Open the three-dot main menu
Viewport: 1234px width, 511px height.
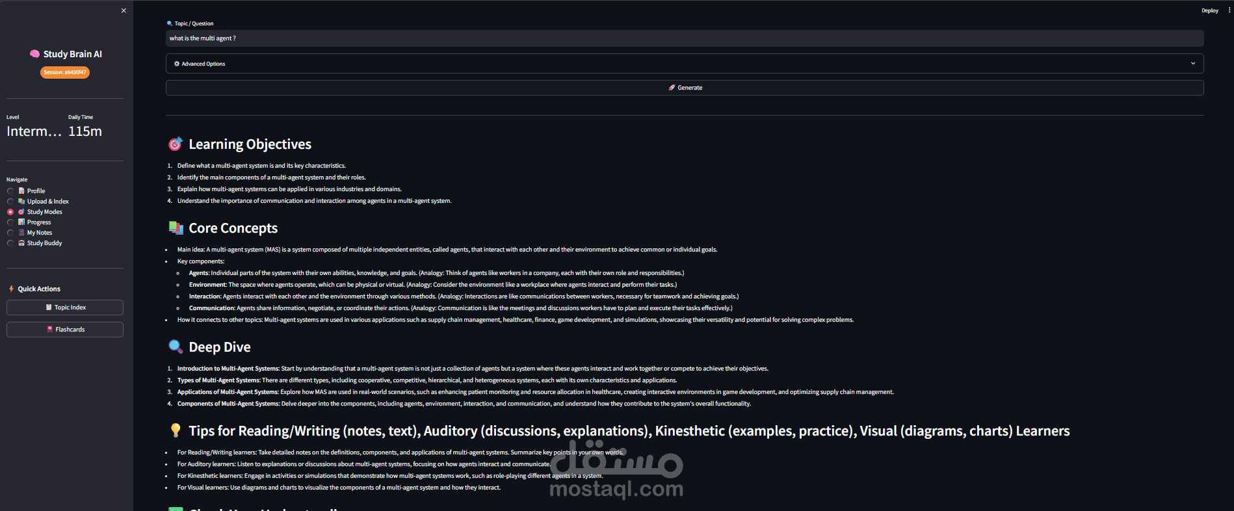(1229, 10)
